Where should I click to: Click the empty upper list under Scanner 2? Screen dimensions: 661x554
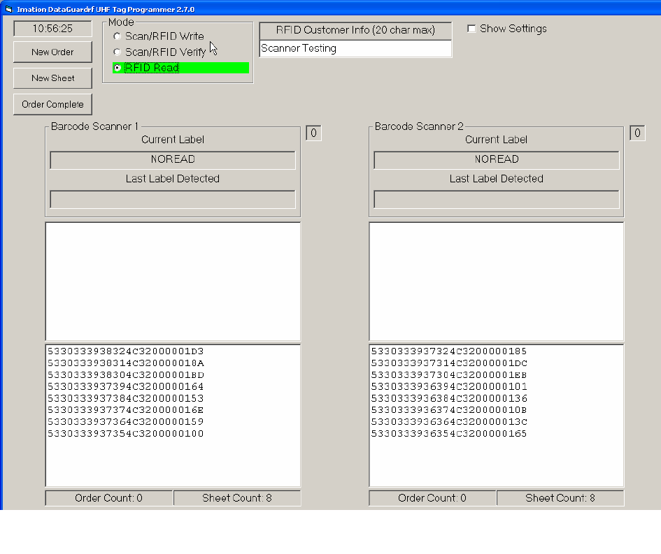coord(497,282)
